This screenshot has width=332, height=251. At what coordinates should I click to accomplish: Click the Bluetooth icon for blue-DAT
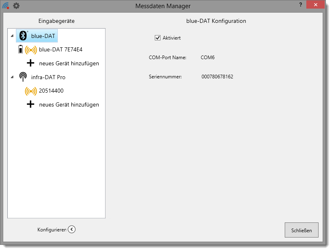(23, 36)
